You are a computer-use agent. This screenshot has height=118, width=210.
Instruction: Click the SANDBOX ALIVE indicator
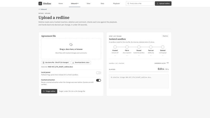tap(162, 63)
